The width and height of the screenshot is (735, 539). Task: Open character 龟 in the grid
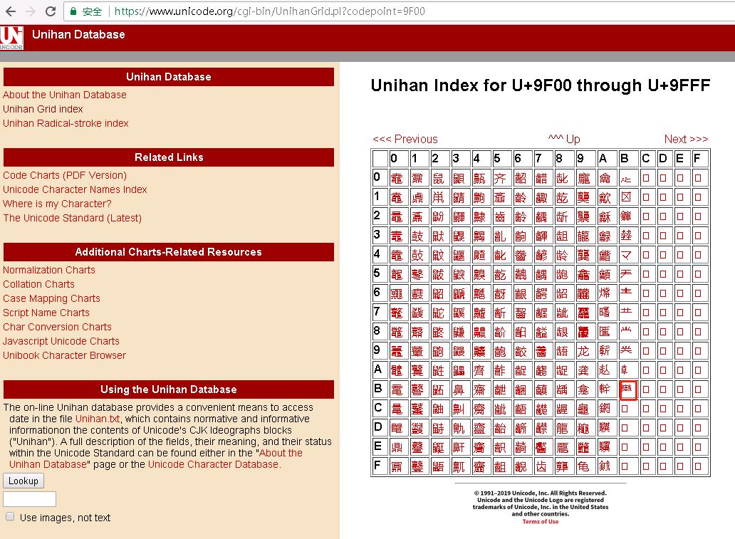(x=583, y=466)
